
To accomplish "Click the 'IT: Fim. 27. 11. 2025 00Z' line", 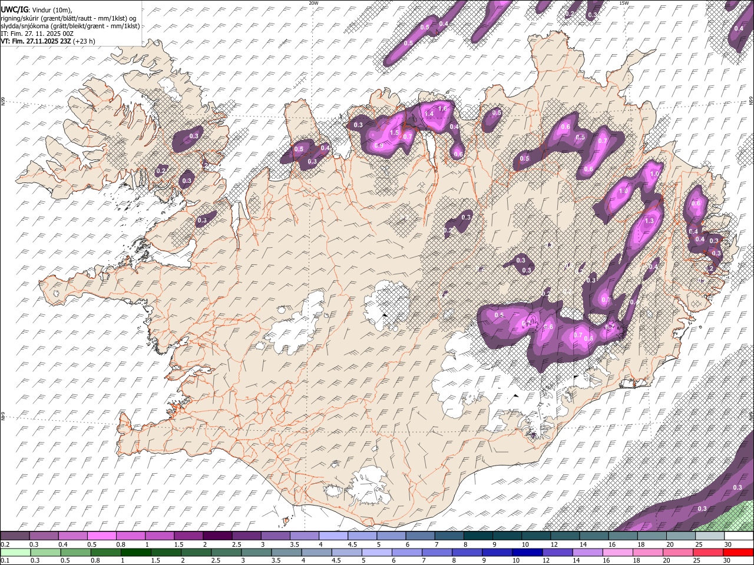I will [37, 34].
